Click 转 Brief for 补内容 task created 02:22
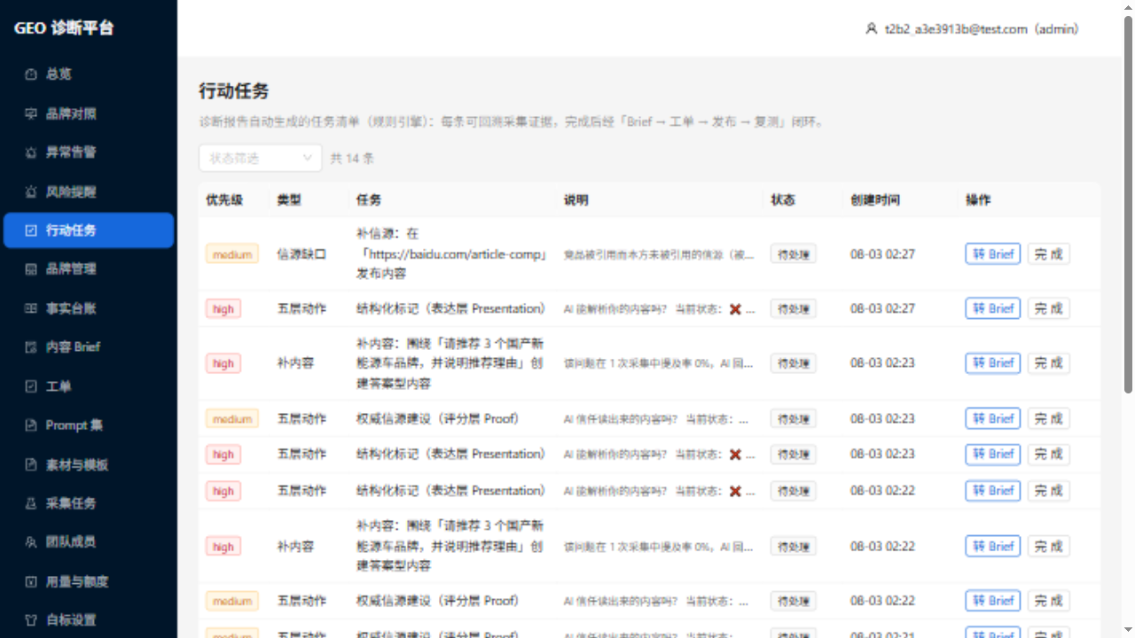1135x638 pixels. point(993,547)
